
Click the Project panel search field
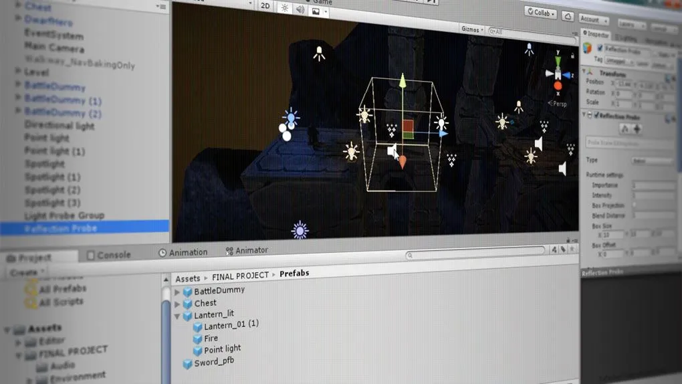475,252
